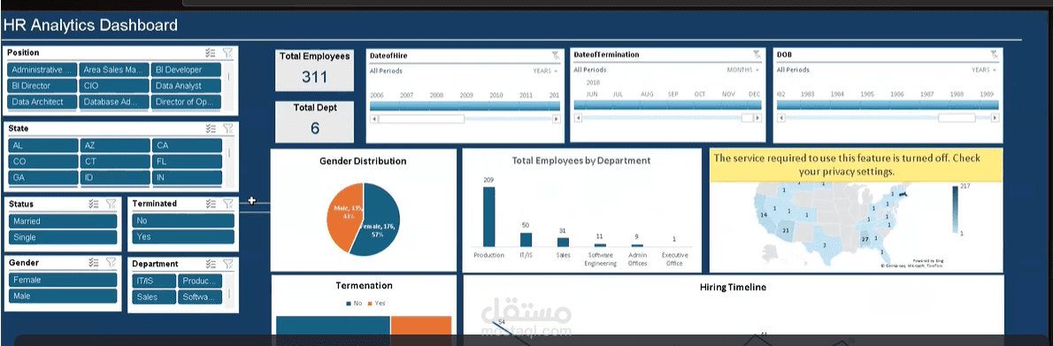Filter Gender slicer by Female
Viewport: 1053px width, 346px height.
point(63,281)
